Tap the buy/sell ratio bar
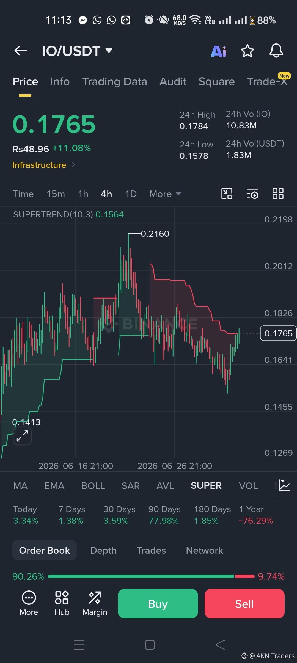This screenshot has width=297, height=663. point(151,576)
